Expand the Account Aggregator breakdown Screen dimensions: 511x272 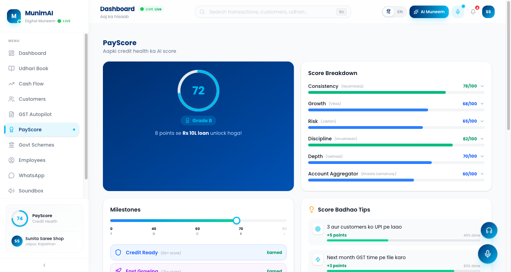[x=482, y=173]
